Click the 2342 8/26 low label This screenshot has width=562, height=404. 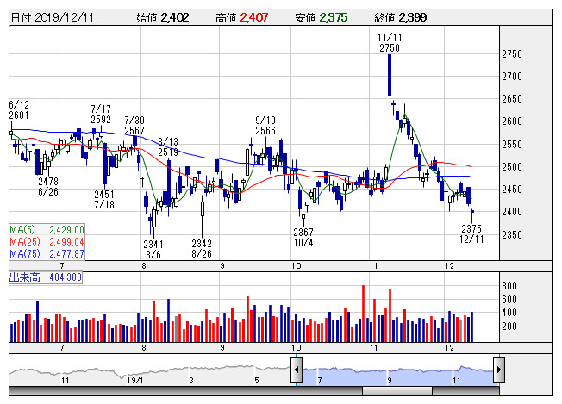click(202, 249)
